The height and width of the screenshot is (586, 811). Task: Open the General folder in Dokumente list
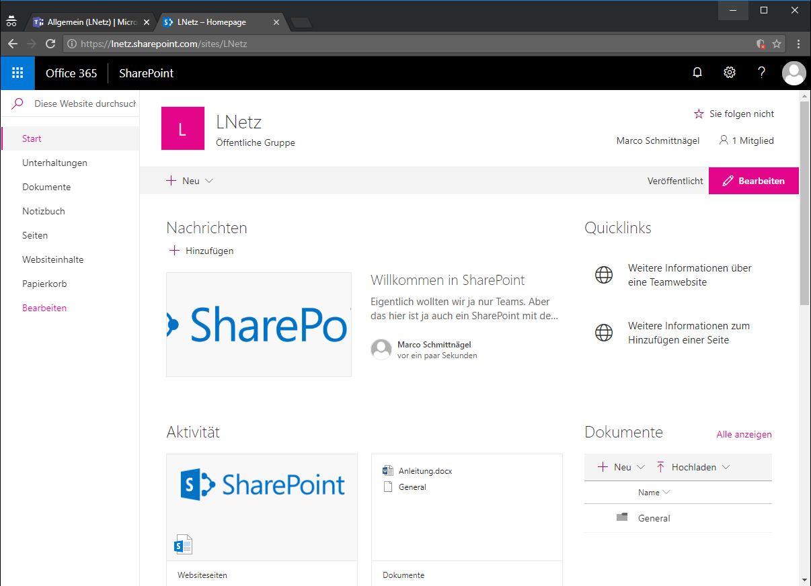point(654,518)
